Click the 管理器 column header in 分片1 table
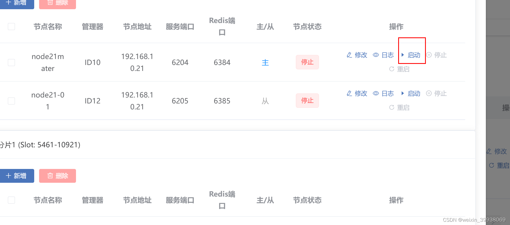 pyautogui.click(x=93, y=200)
